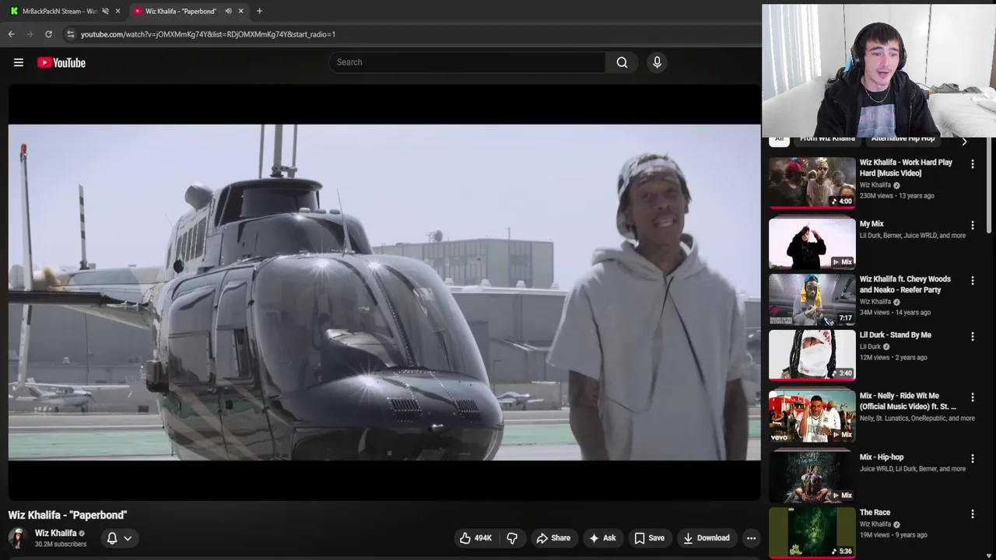Open options for Lil Durk Stand By Me
This screenshot has height=560, width=996.
[x=972, y=336]
